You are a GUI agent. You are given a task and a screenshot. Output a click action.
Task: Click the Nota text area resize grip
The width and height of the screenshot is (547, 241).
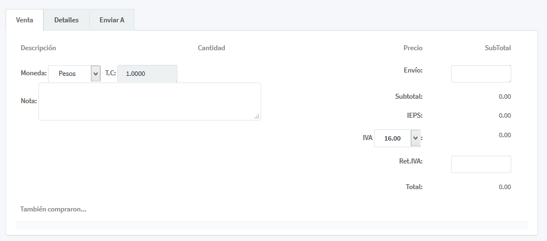(257, 116)
